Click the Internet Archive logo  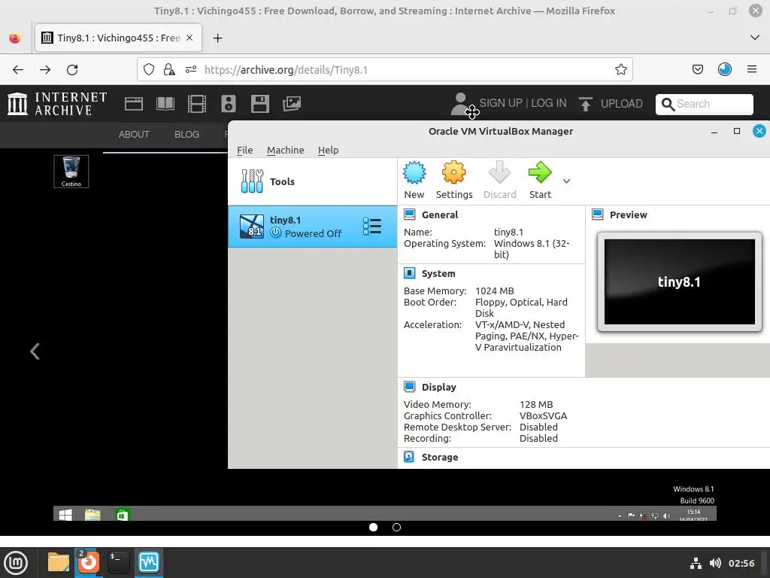click(x=57, y=104)
